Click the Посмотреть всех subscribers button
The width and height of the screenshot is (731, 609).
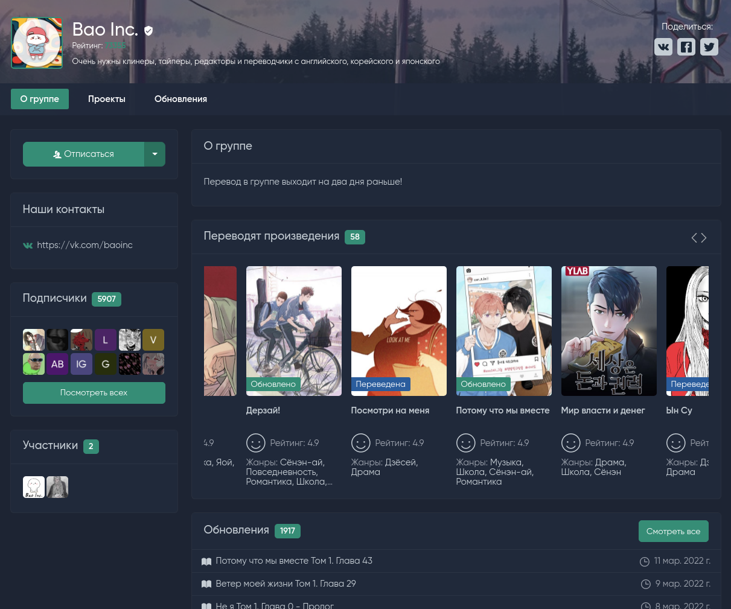click(94, 393)
